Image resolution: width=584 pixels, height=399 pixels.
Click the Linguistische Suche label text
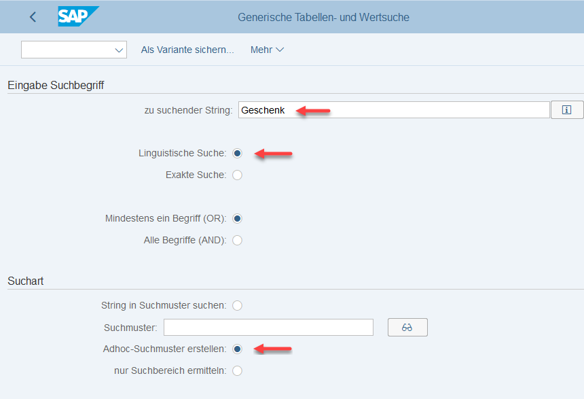[x=182, y=153]
